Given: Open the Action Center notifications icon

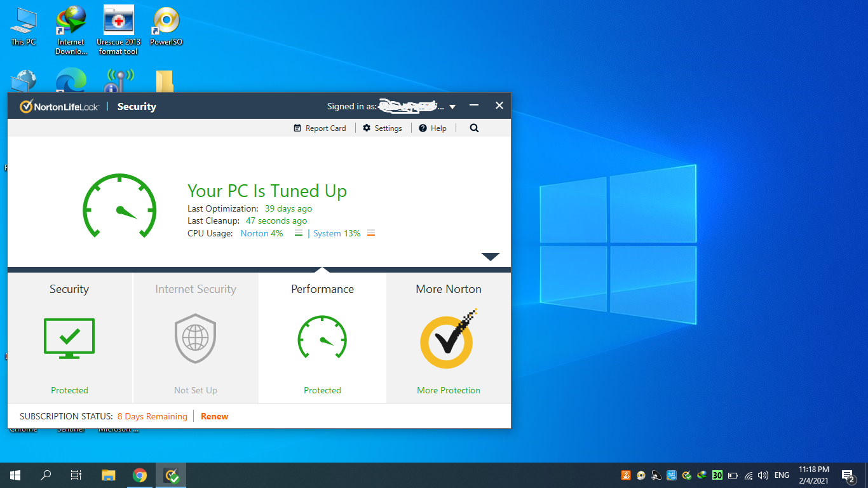Looking at the screenshot, I should tap(848, 475).
